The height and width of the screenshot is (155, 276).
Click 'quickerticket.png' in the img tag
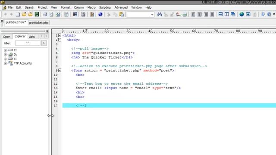click(112, 53)
